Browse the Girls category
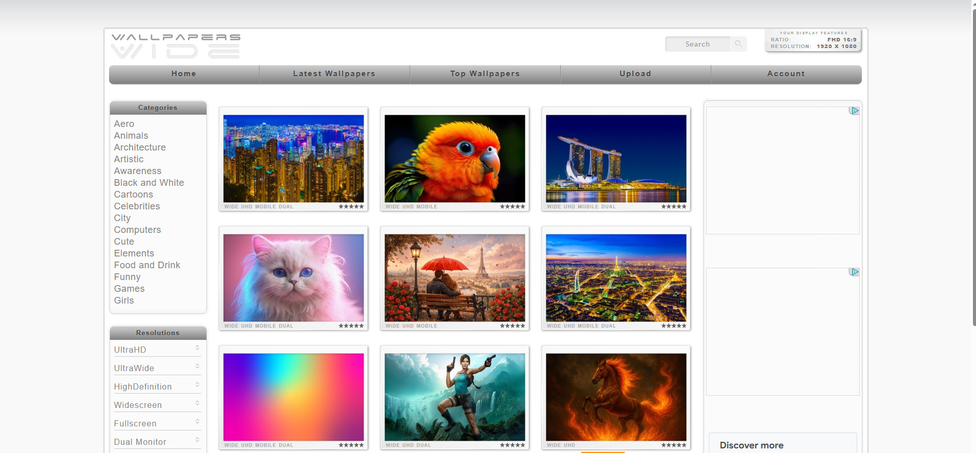 [124, 300]
